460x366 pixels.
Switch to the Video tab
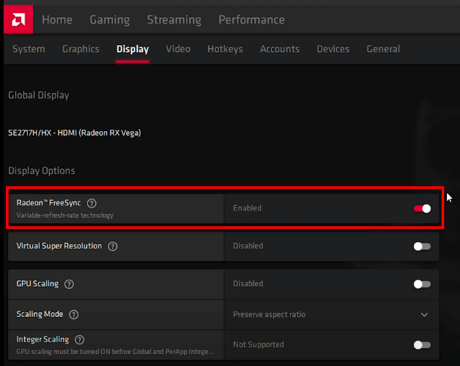click(178, 49)
